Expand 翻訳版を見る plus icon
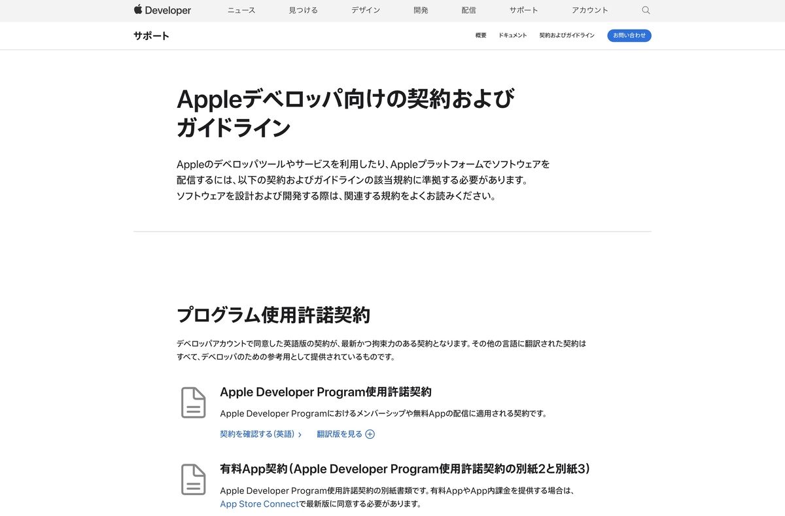Image resolution: width=785 pixels, height=516 pixels. coord(370,434)
